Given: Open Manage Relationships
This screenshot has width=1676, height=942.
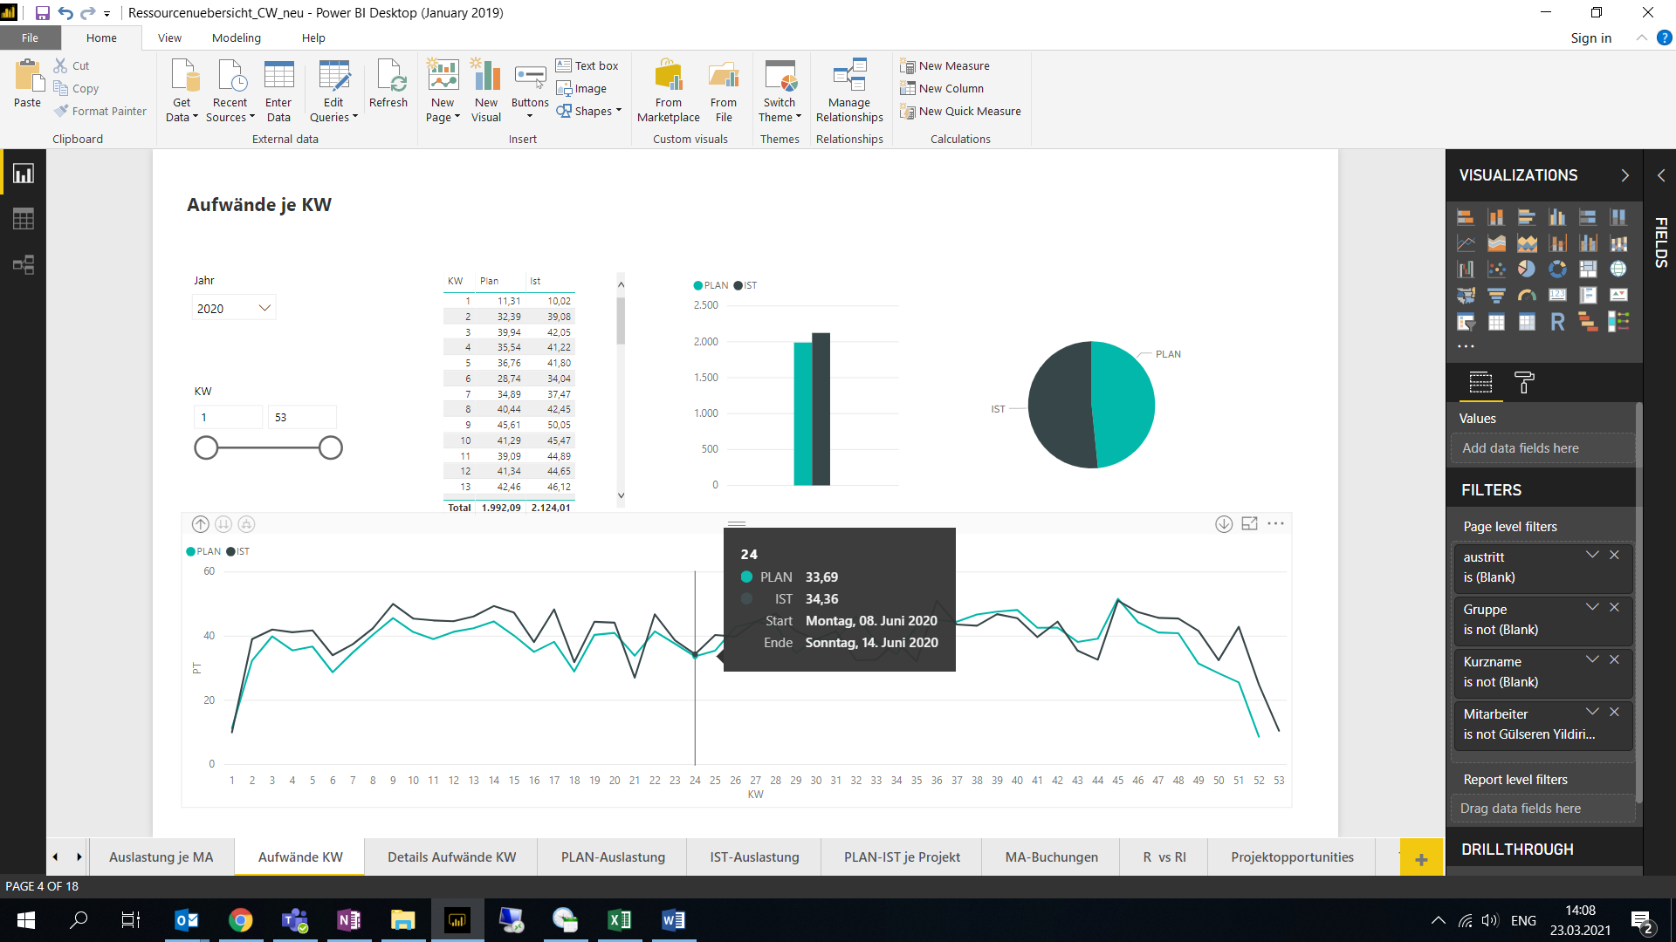Looking at the screenshot, I should click(849, 91).
